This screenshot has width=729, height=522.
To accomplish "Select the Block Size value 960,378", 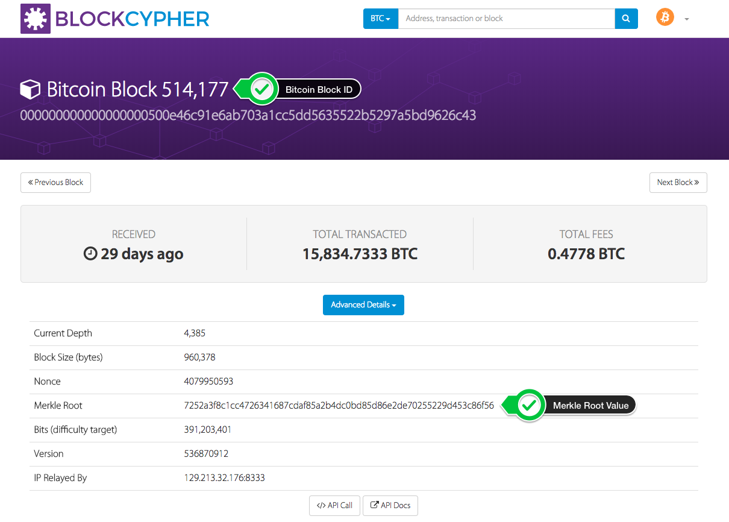I will [199, 357].
